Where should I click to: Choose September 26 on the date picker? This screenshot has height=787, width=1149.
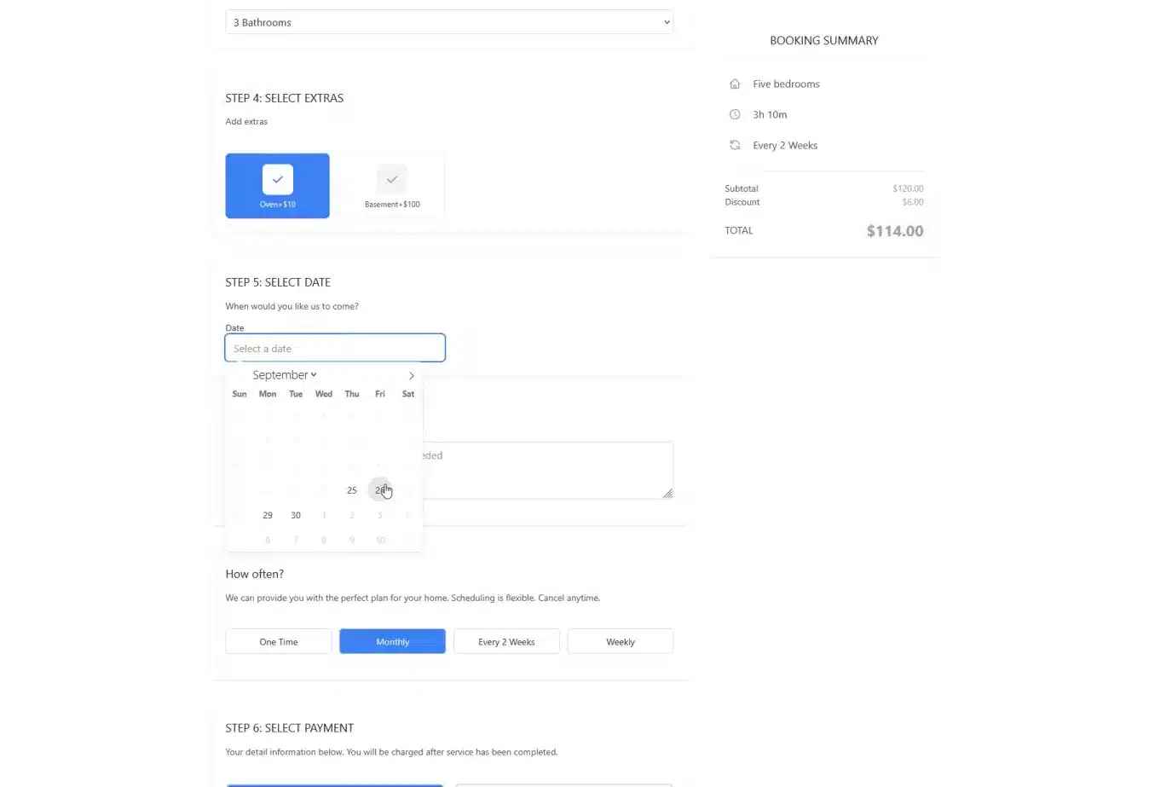pos(379,490)
